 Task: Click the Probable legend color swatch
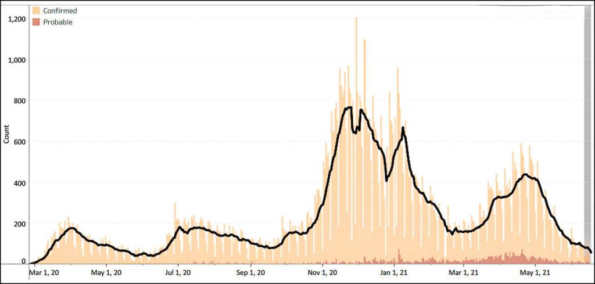pos(35,22)
